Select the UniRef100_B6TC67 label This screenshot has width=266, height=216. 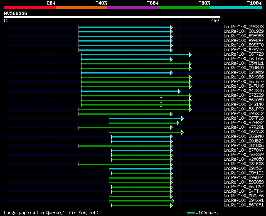pyautogui.click(x=244, y=187)
